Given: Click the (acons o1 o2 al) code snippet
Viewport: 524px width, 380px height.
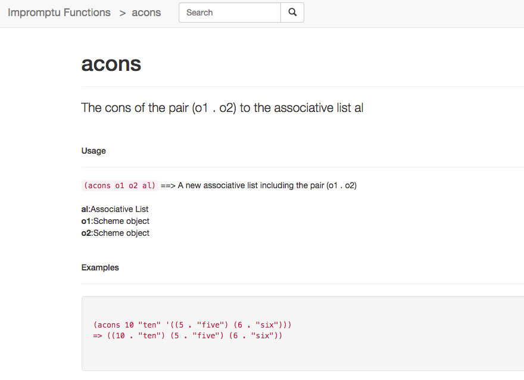Looking at the screenshot, I should (x=120, y=185).
